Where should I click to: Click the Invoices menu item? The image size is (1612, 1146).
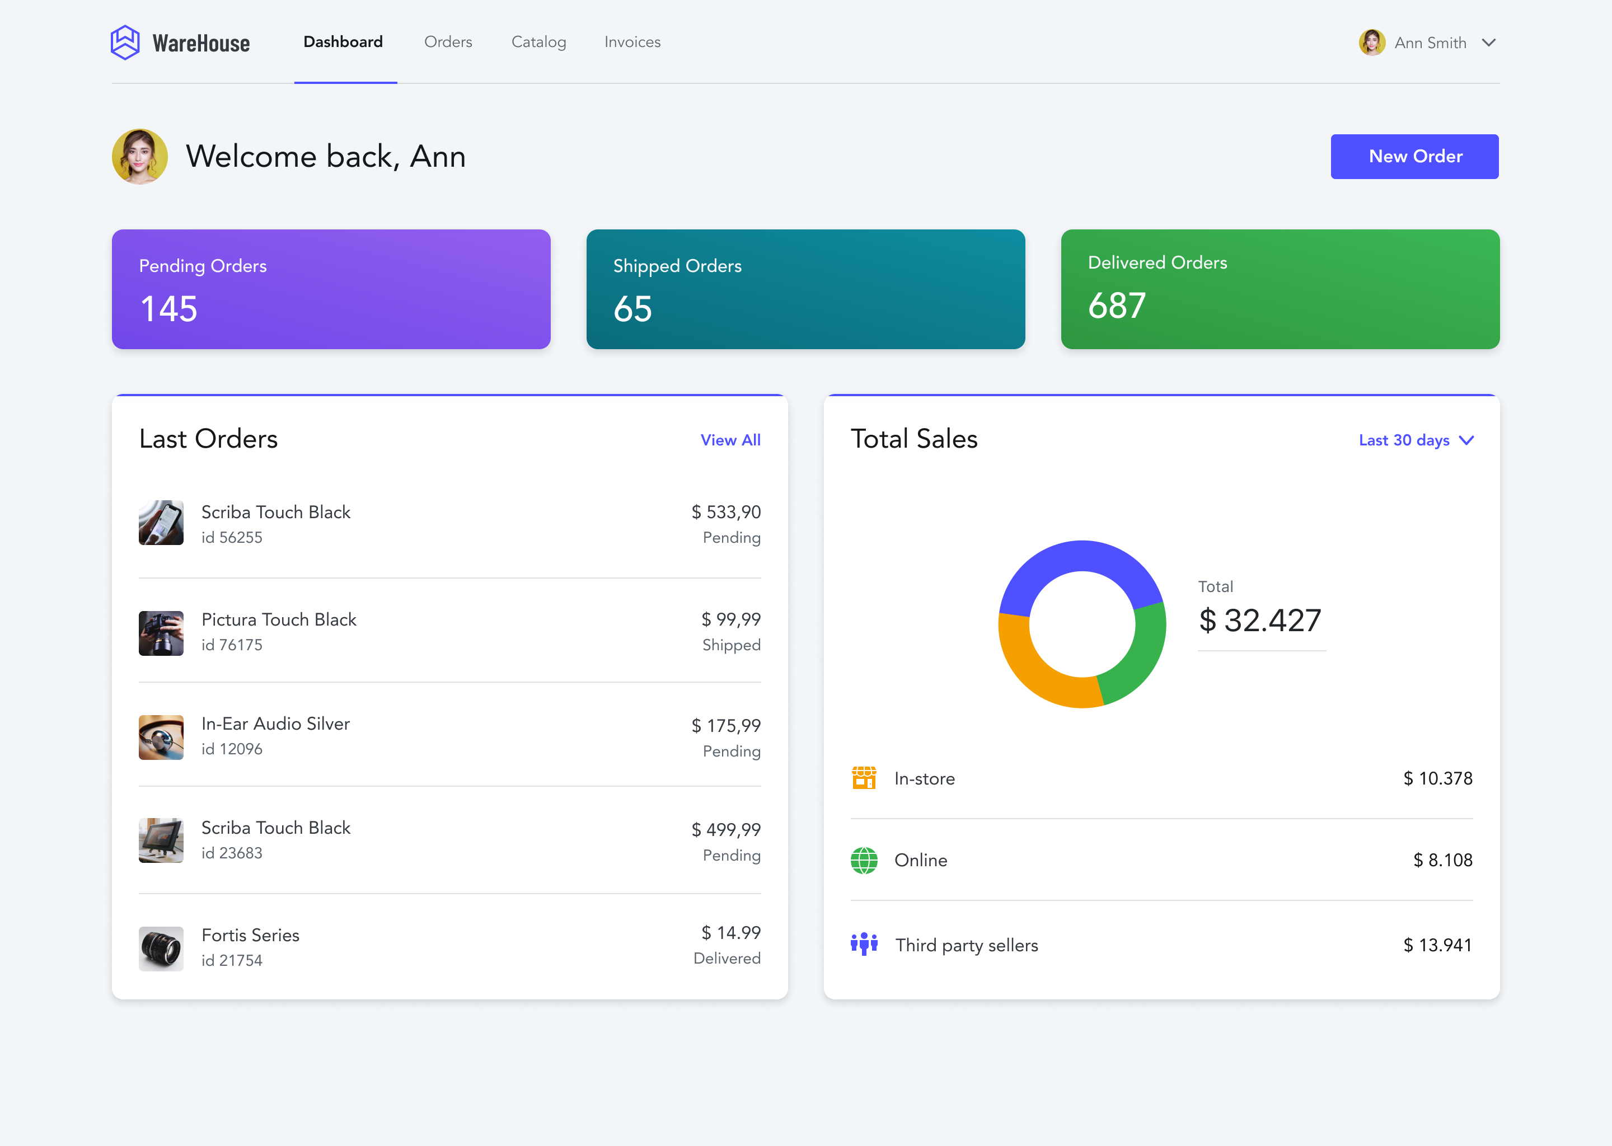point(632,41)
